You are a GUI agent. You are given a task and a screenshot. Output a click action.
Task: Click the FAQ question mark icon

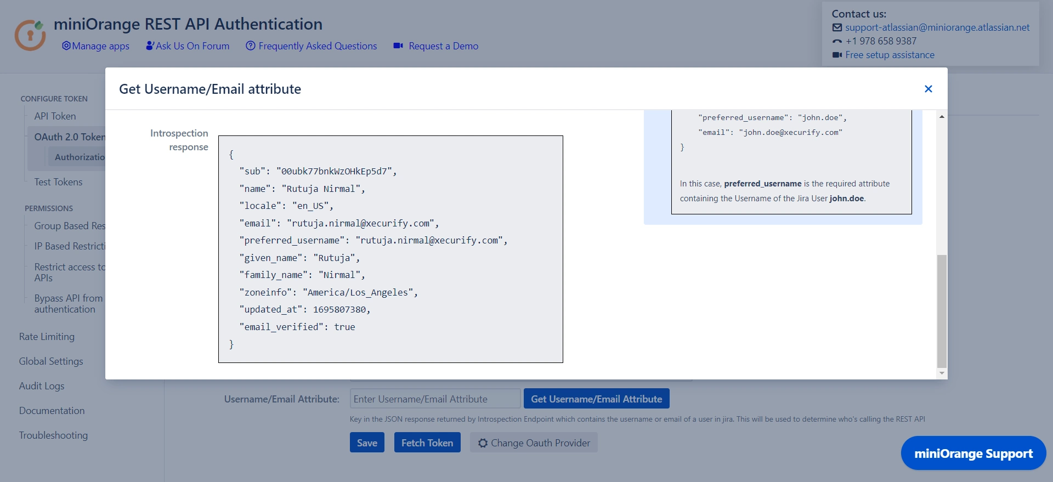251,46
